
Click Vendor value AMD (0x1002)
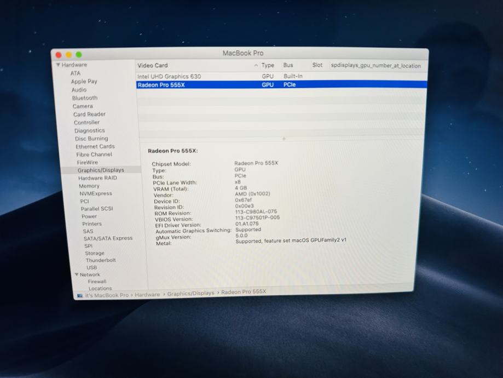coord(252,194)
